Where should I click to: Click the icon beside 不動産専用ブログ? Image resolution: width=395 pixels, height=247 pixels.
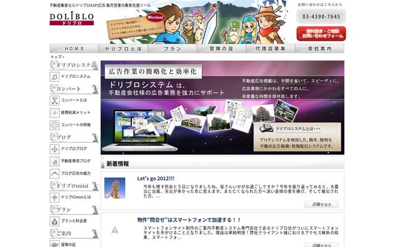click(54, 161)
